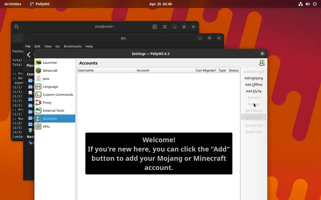321x200 pixels.
Task: Click the Add Microsoft button
Action: [254, 71]
